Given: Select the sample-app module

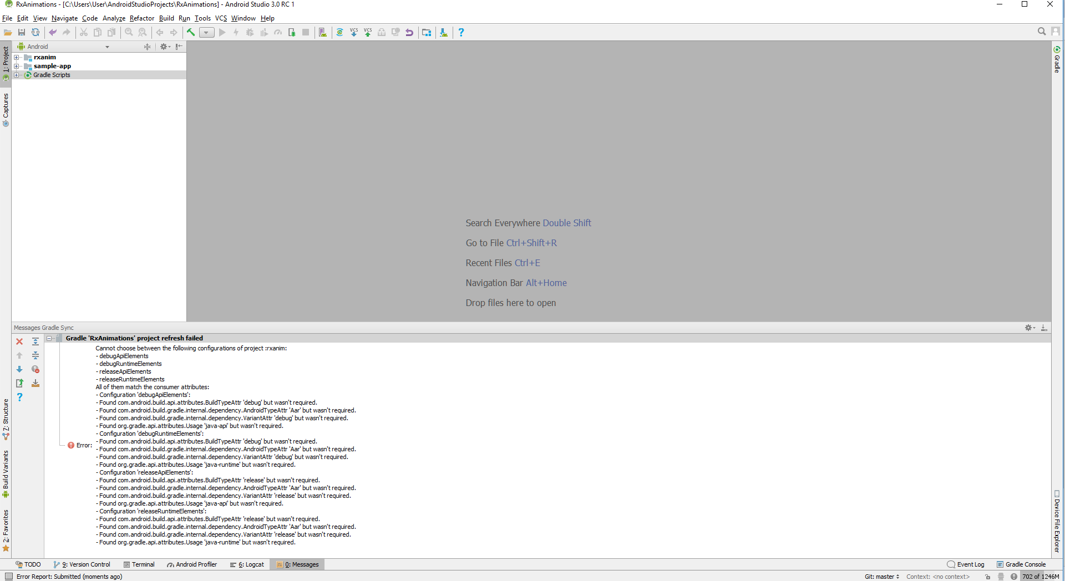Looking at the screenshot, I should point(52,66).
